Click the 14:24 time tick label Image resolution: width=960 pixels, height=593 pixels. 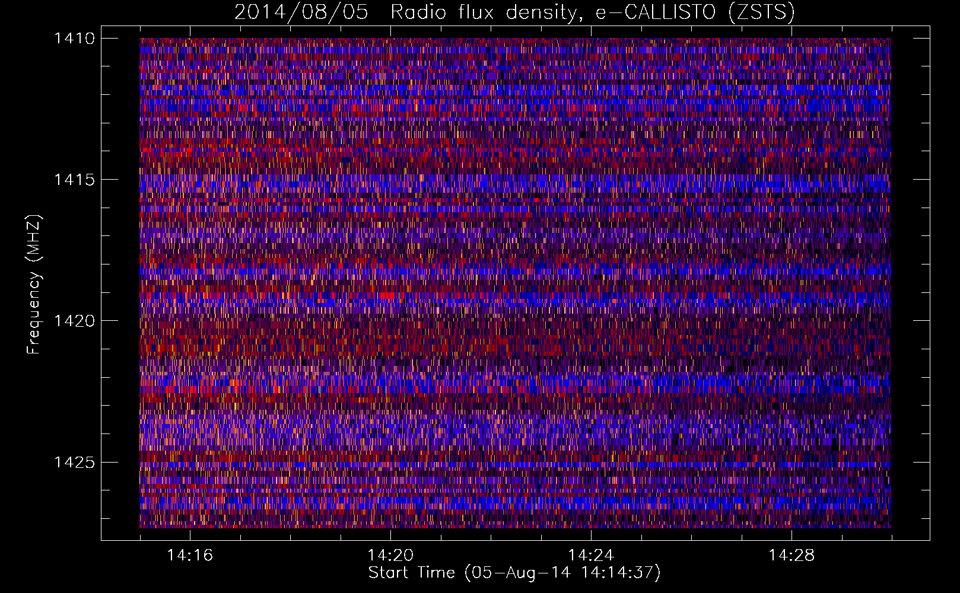(591, 555)
